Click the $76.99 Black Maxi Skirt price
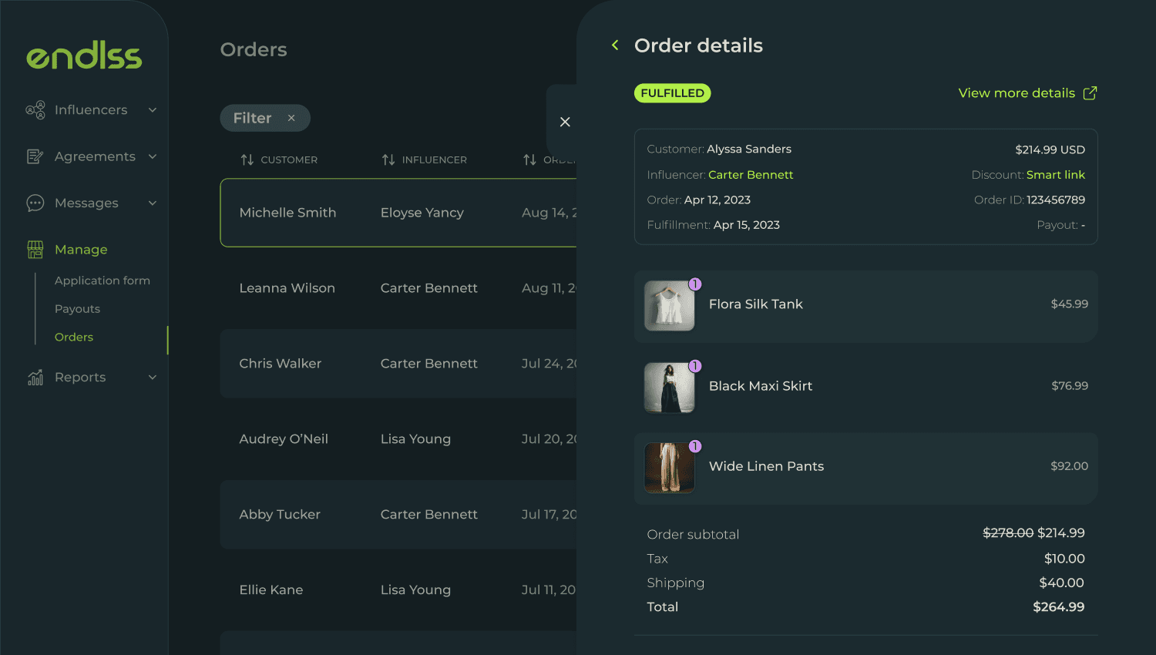The height and width of the screenshot is (655, 1156). coord(1070,386)
